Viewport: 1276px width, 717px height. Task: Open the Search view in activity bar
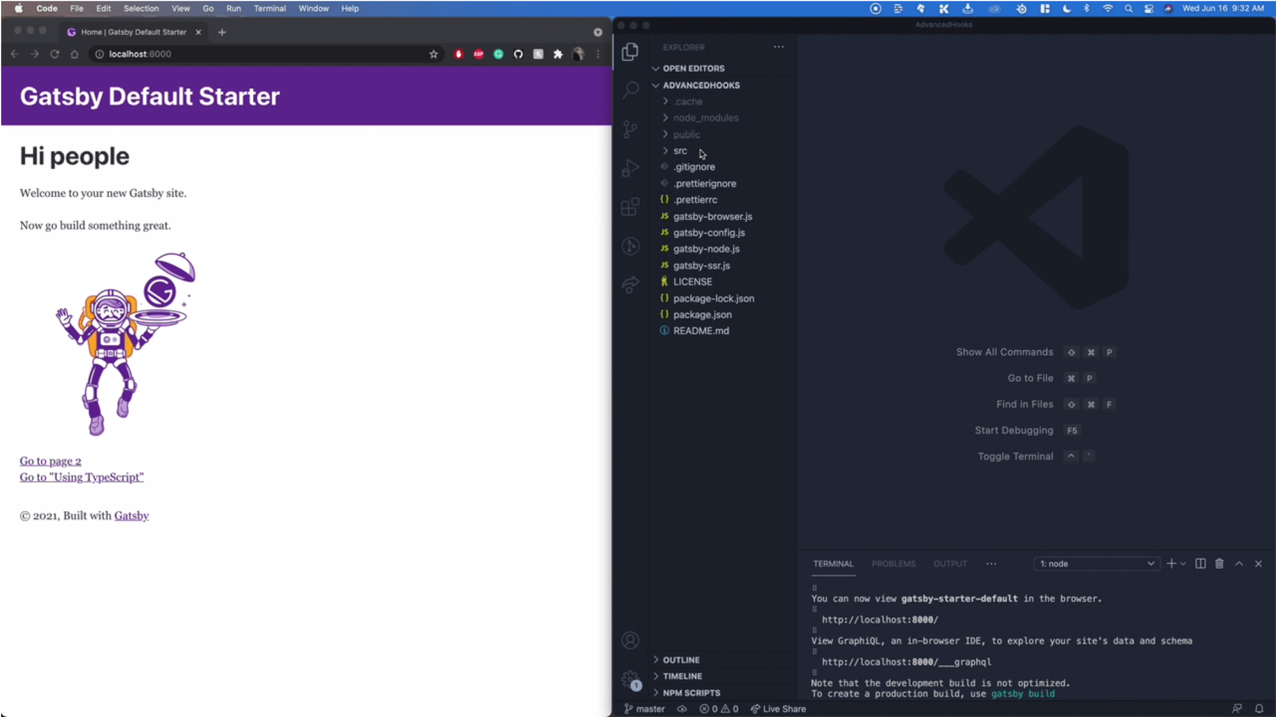pyautogui.click(x=630, y=89)
